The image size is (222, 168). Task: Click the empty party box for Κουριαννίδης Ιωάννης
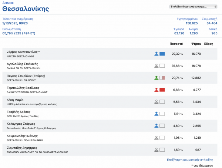pos(162,138)
